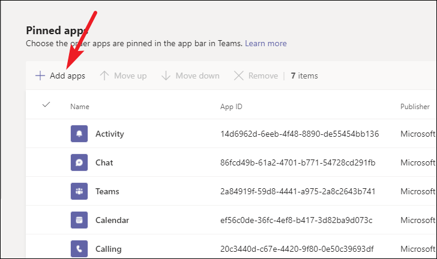This screenshot has width=437, height=259.
Task: Click the App ID column header
Action: point(231,107)
